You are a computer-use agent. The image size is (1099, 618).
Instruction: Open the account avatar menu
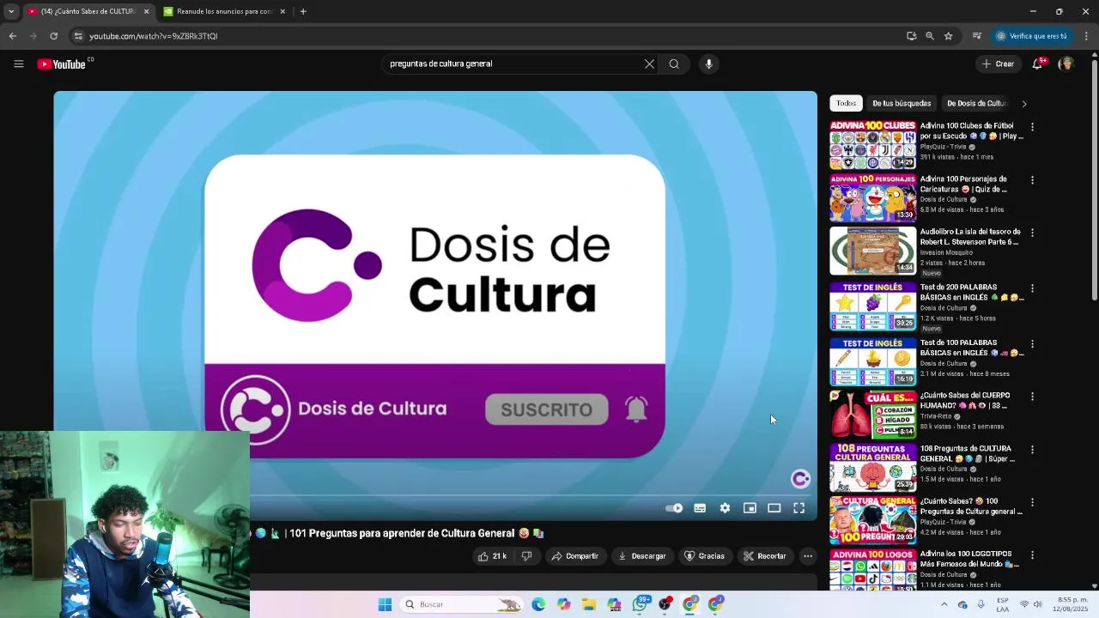click(x=1066, y=64)
